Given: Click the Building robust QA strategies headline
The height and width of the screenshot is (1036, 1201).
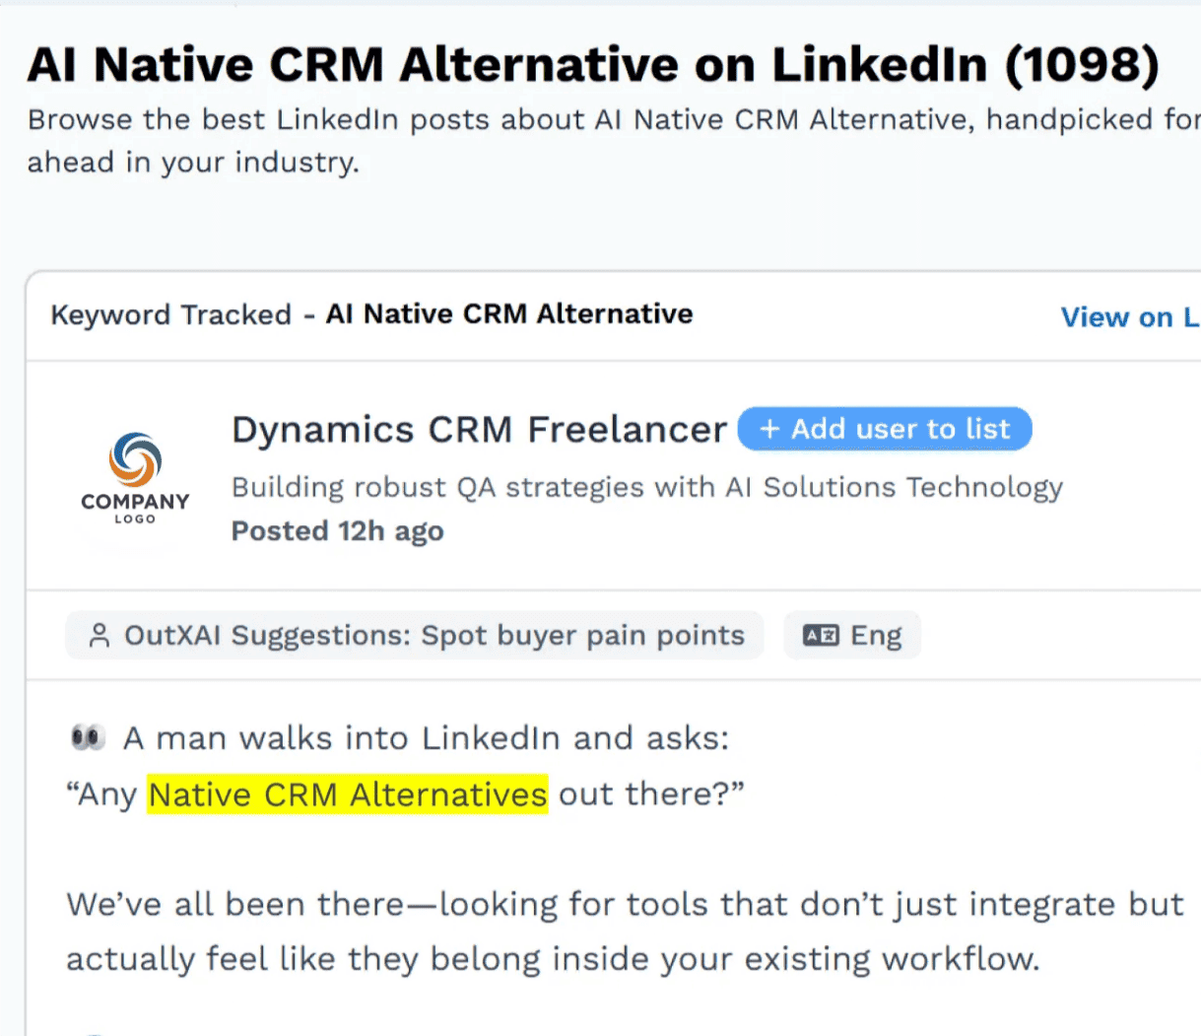Looking at the screenshot, I should [x=646, y=487].
